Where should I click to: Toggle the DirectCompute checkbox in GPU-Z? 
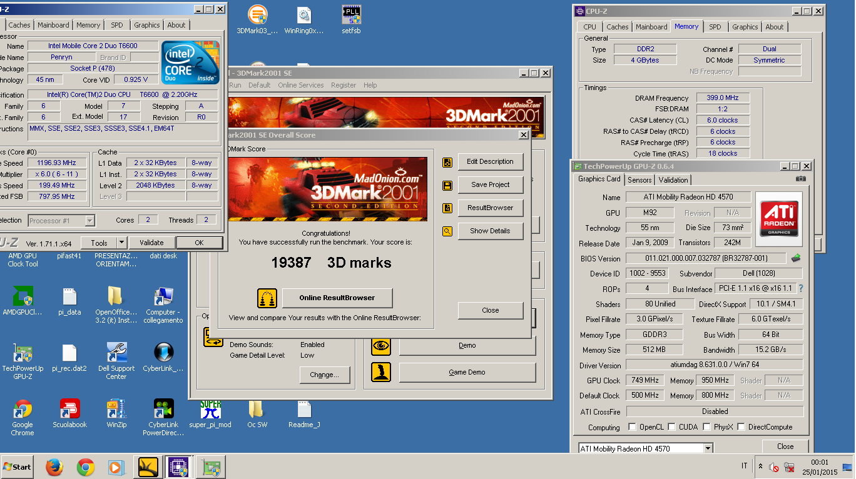[x=741, y=427]
